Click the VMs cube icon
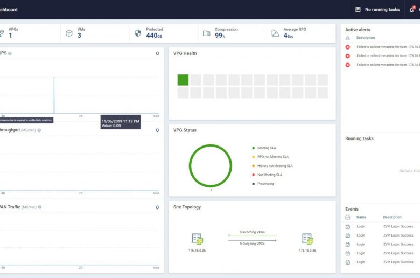The width and height of the screenshot is (420, 278). tap(69, 33)
